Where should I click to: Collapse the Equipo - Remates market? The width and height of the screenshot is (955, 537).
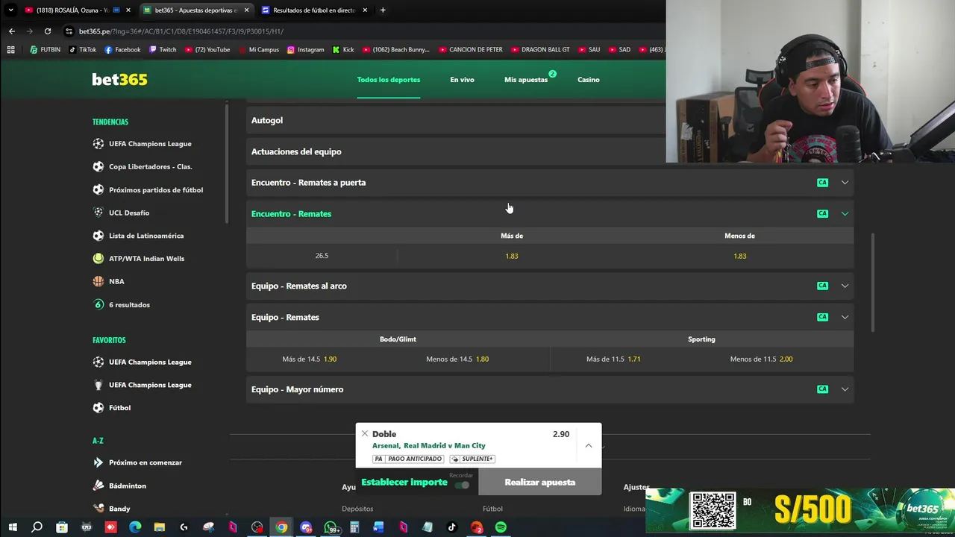pos(550,318)
